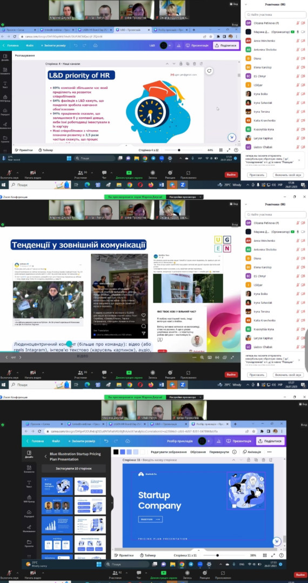Open Малювання tool in Startup Company Canva sidebar

click(x=29, y=528)
